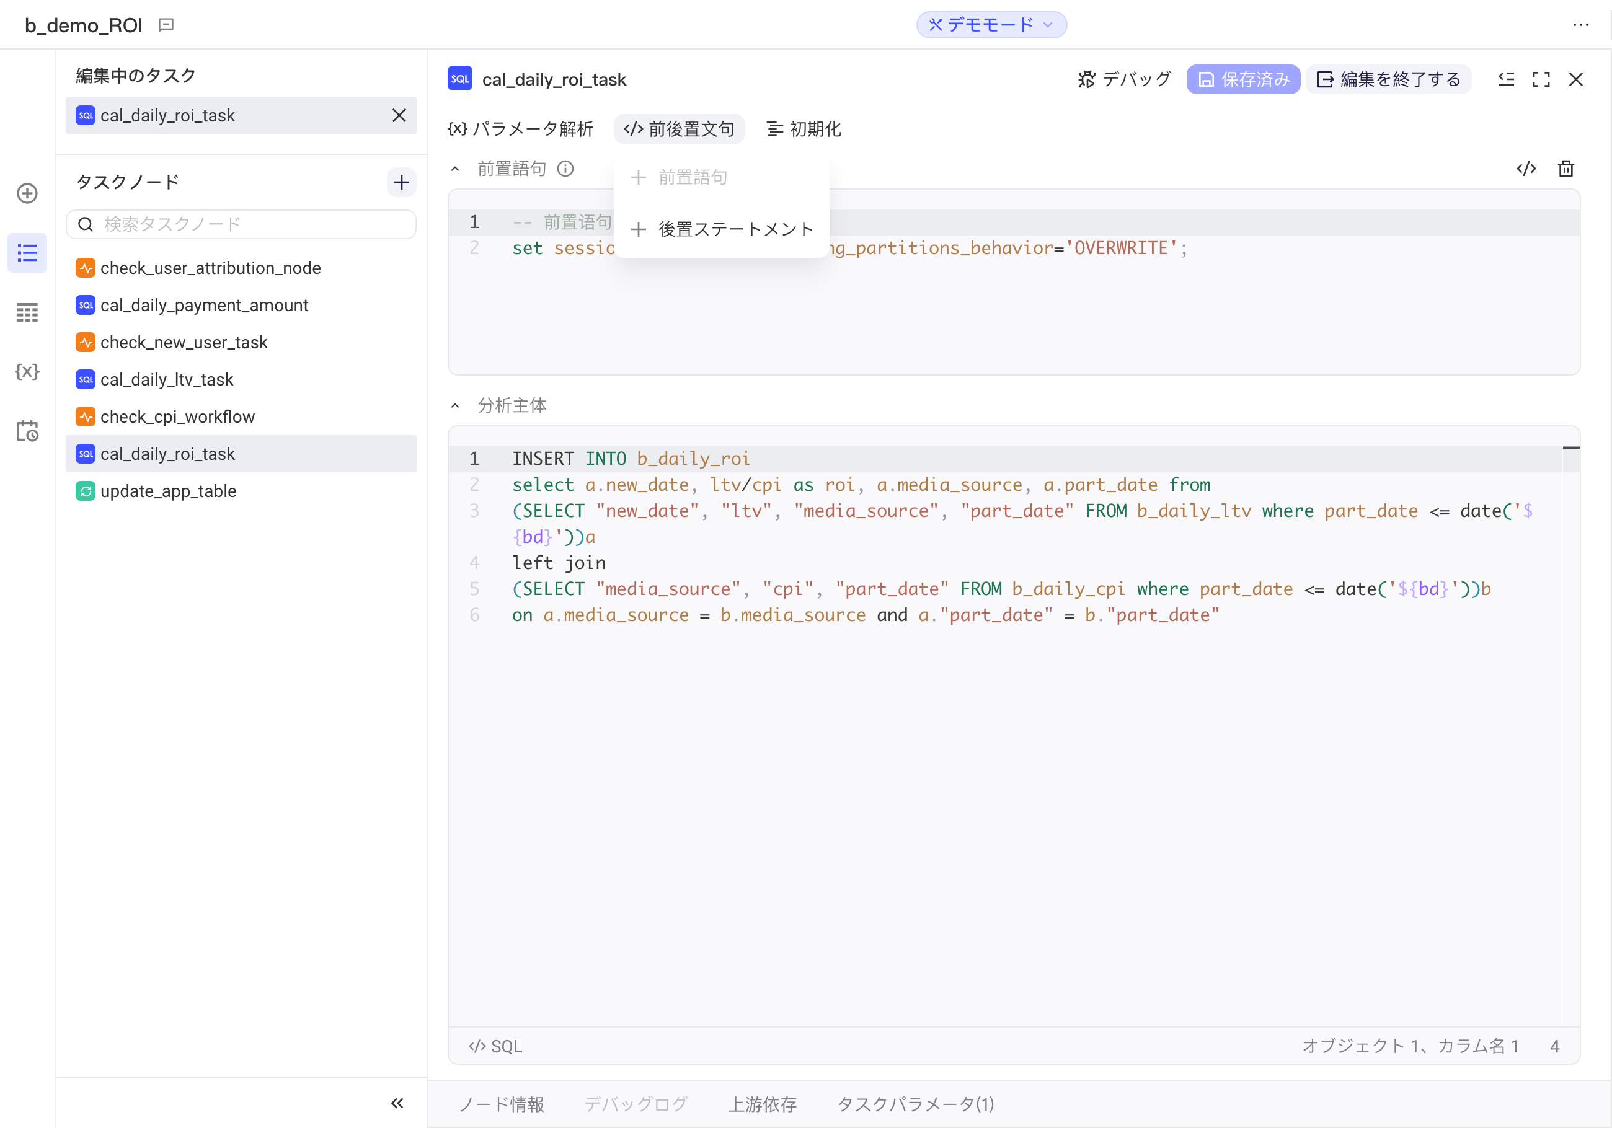
Task: Select cal_daily_payment_amount node
Action: pyautogui.click(x=241, y=305)
